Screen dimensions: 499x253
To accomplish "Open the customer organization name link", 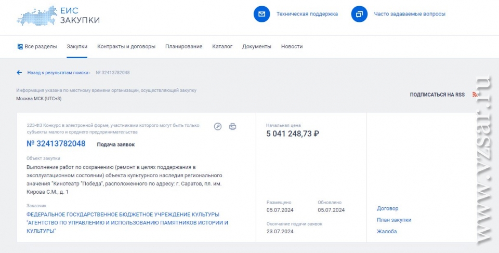I will [x=127, y=223].
